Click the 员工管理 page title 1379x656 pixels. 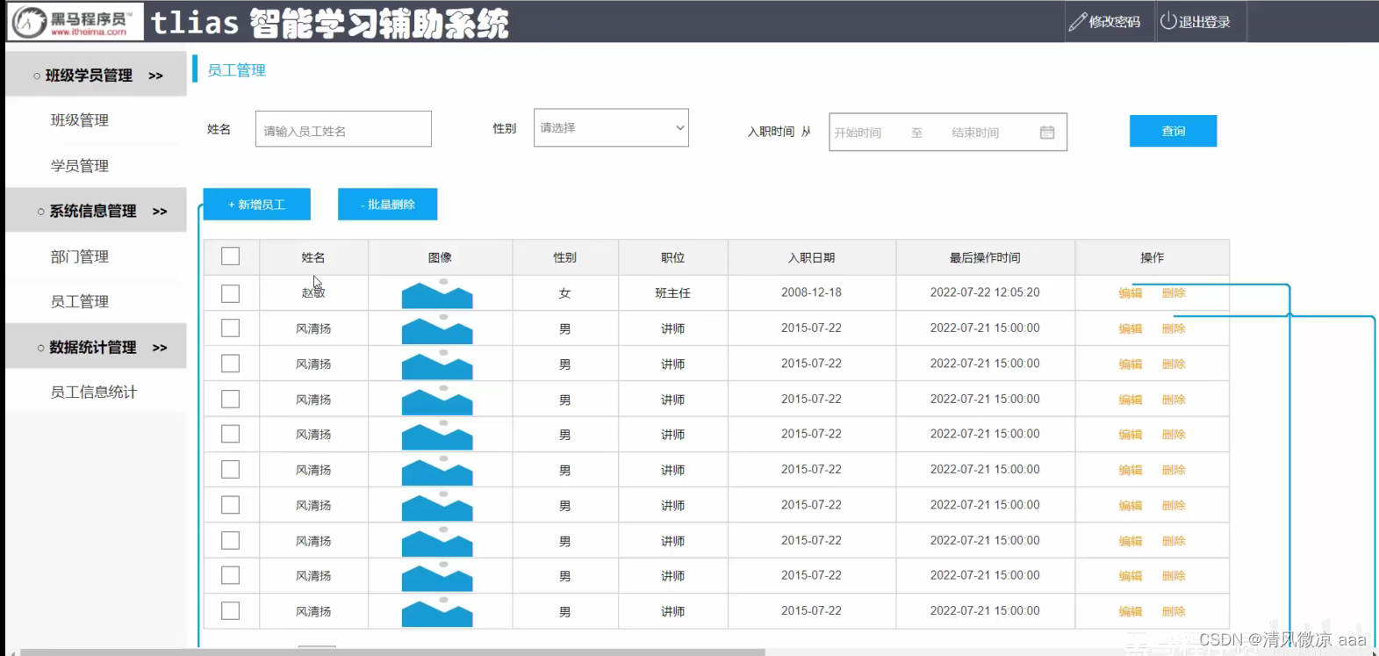[x=236, y=70]
